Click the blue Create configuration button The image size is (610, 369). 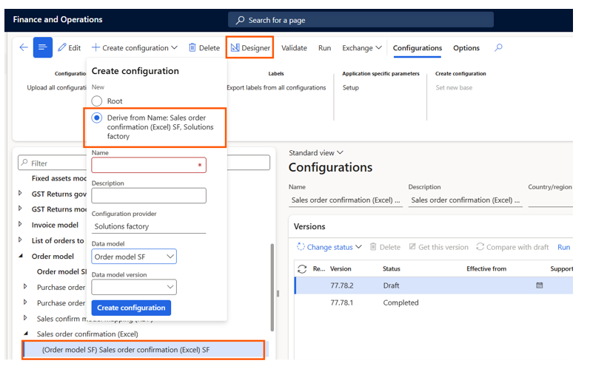pos(131,308)
